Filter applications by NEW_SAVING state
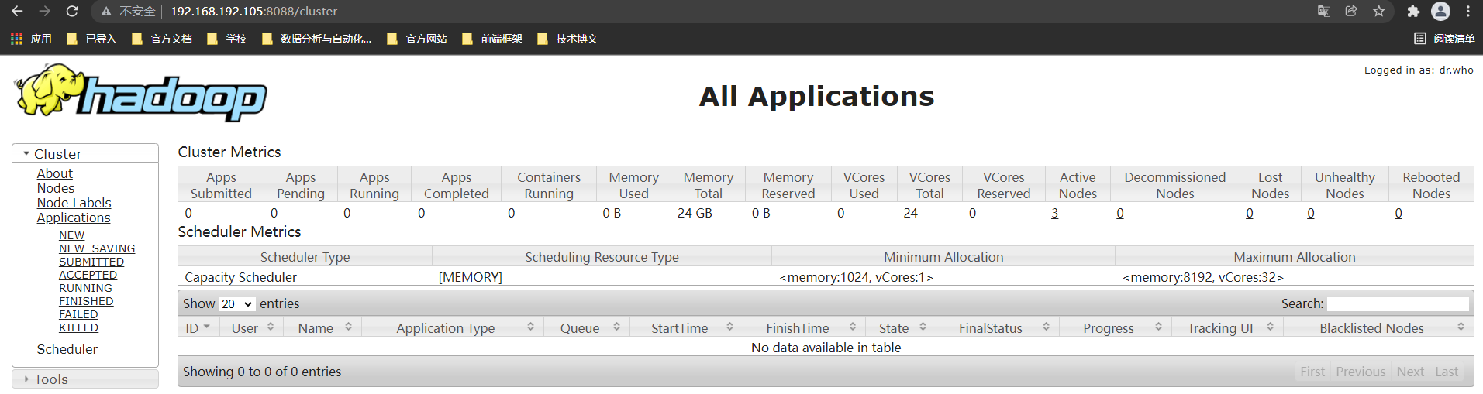The height and width of the screenshot is (394, 1483). pyautogui.click(x=97, y=248)
